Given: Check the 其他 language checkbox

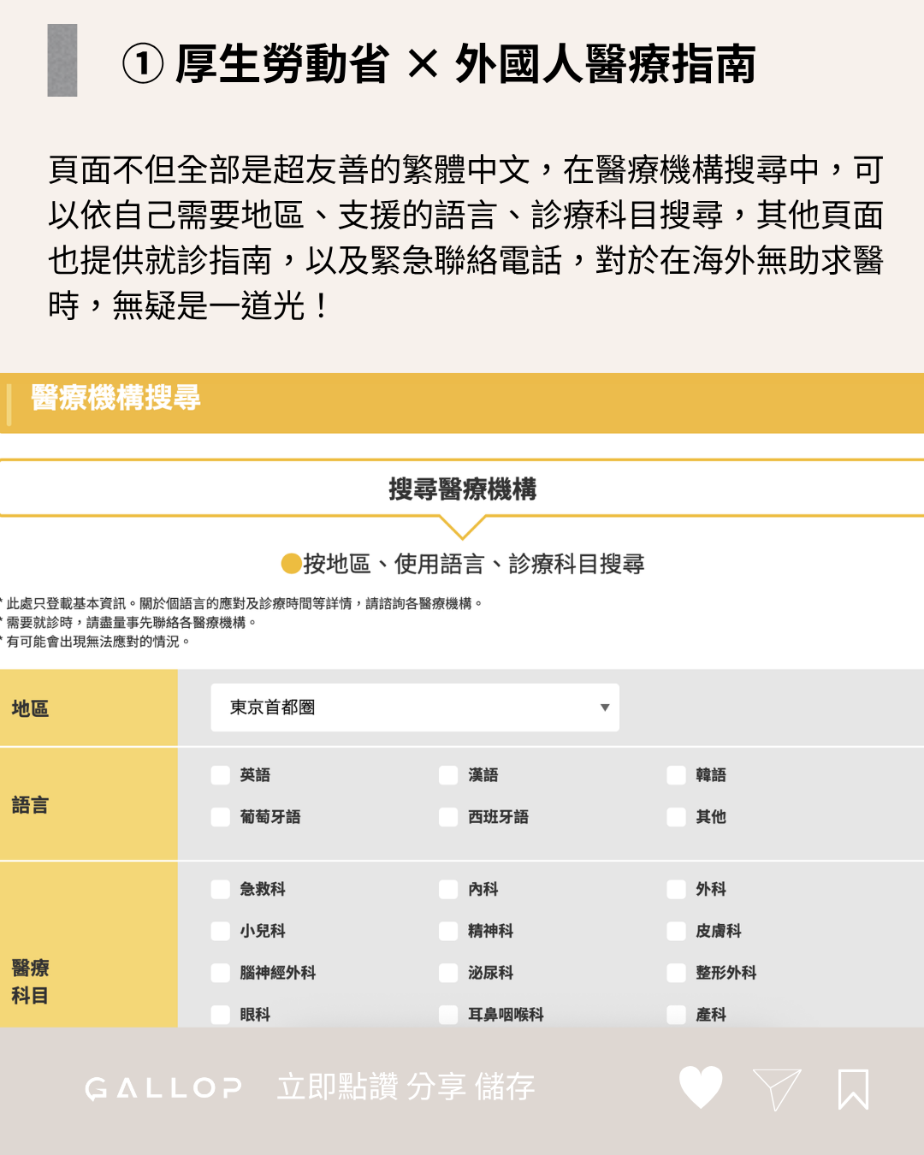Looking at the screenshot, I should 677,817.
